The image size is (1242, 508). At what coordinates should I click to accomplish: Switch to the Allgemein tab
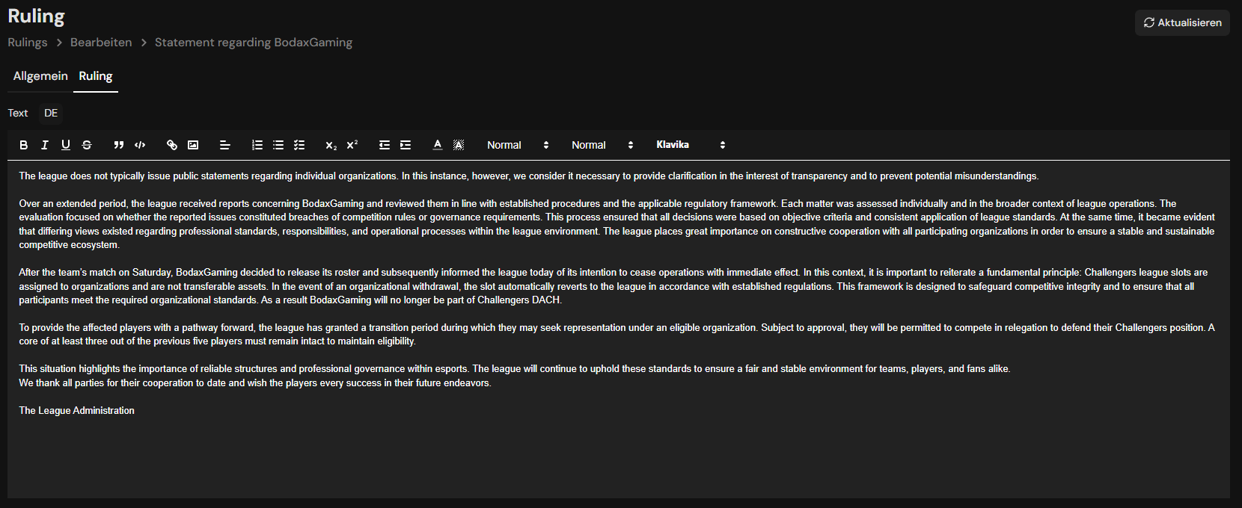point(40,76)
